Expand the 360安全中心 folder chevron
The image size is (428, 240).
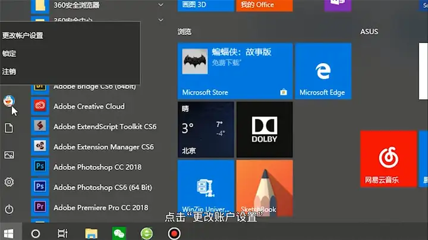click(x=161, y=20)
